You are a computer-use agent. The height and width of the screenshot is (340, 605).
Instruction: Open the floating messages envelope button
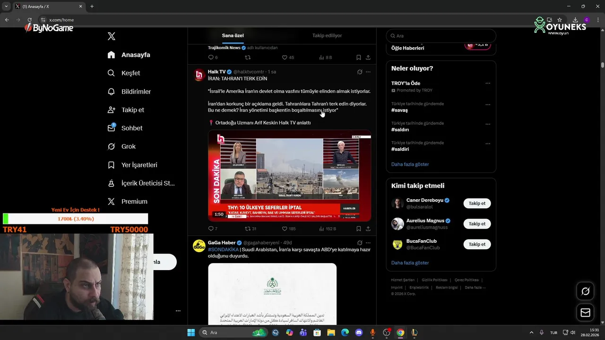(585, 313)
